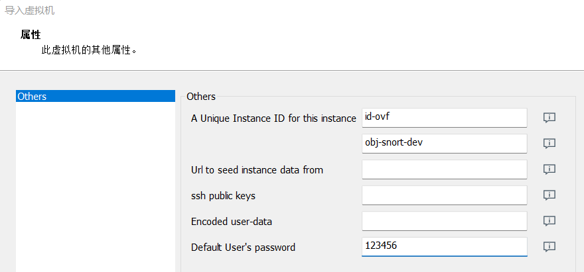Click info icon for Url to seed instance data

[x=549, y=170]
